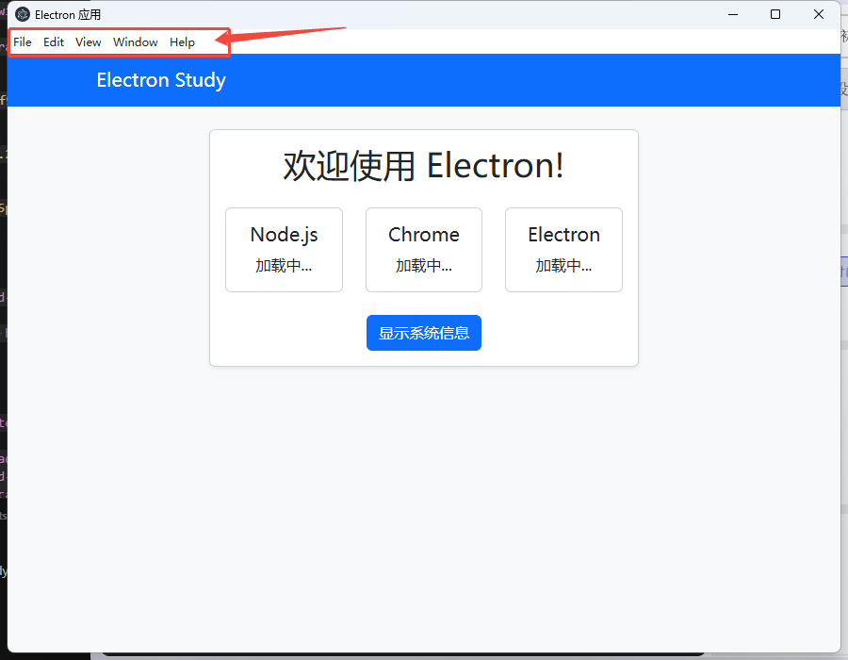Open the Window menu
Image resolution: width=848 pixels, height=660 pixels.
click(x=135, y=42)
